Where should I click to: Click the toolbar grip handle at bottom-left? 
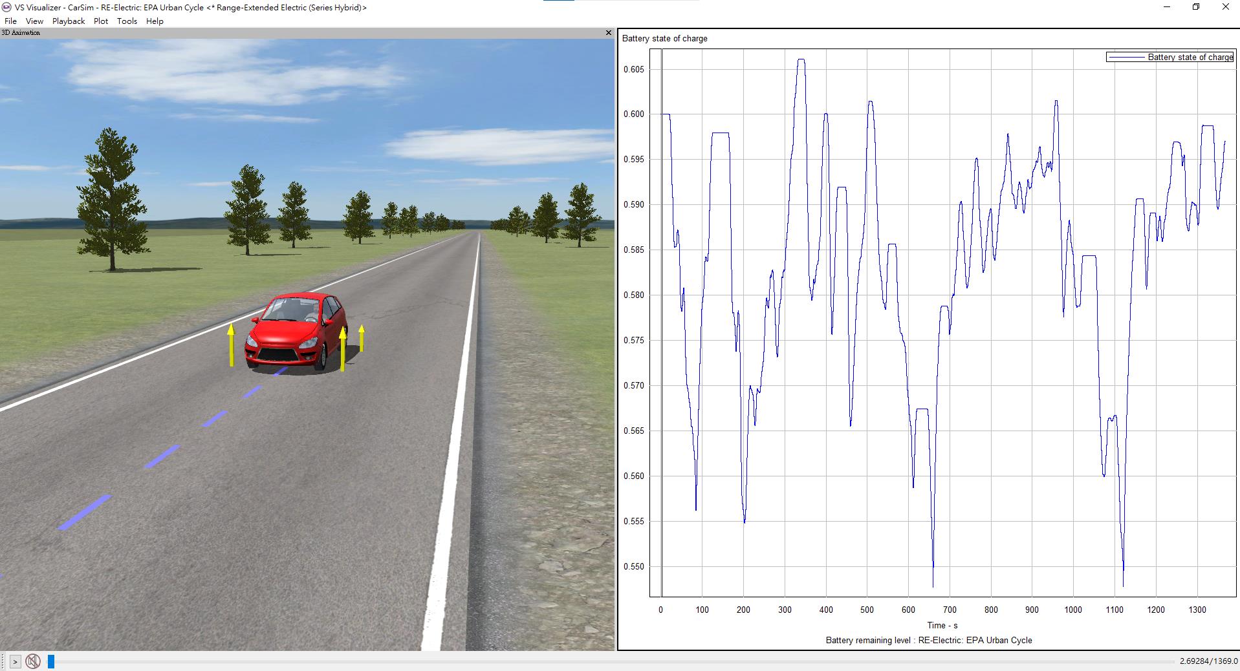tap(3, 661)
